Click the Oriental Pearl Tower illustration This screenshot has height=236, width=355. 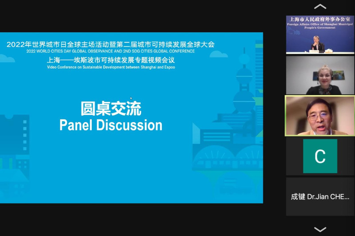[x=244, y=89]
